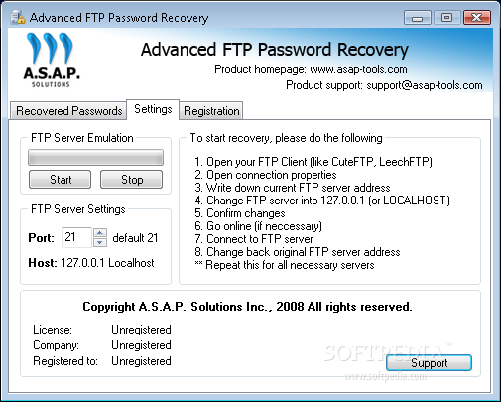Select the Settings tab
Viewport: 501px width, 402px height.
click(x=153, y=109)
